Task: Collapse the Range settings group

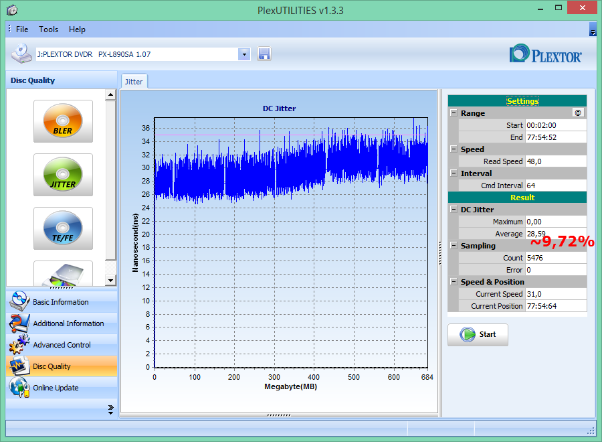Action: pos(454,113)
